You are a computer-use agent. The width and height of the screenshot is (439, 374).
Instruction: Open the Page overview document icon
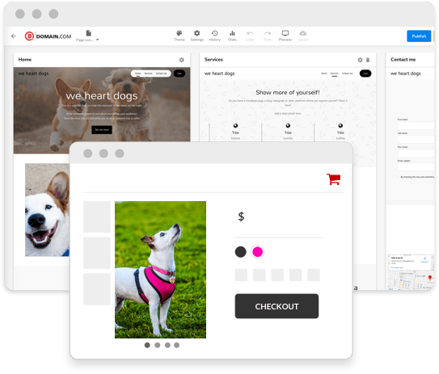(x=88, y=33)
